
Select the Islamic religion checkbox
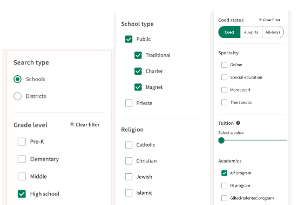128,193
